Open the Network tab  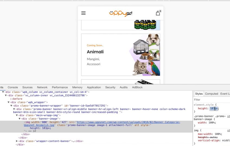click(x=42, y=87)
